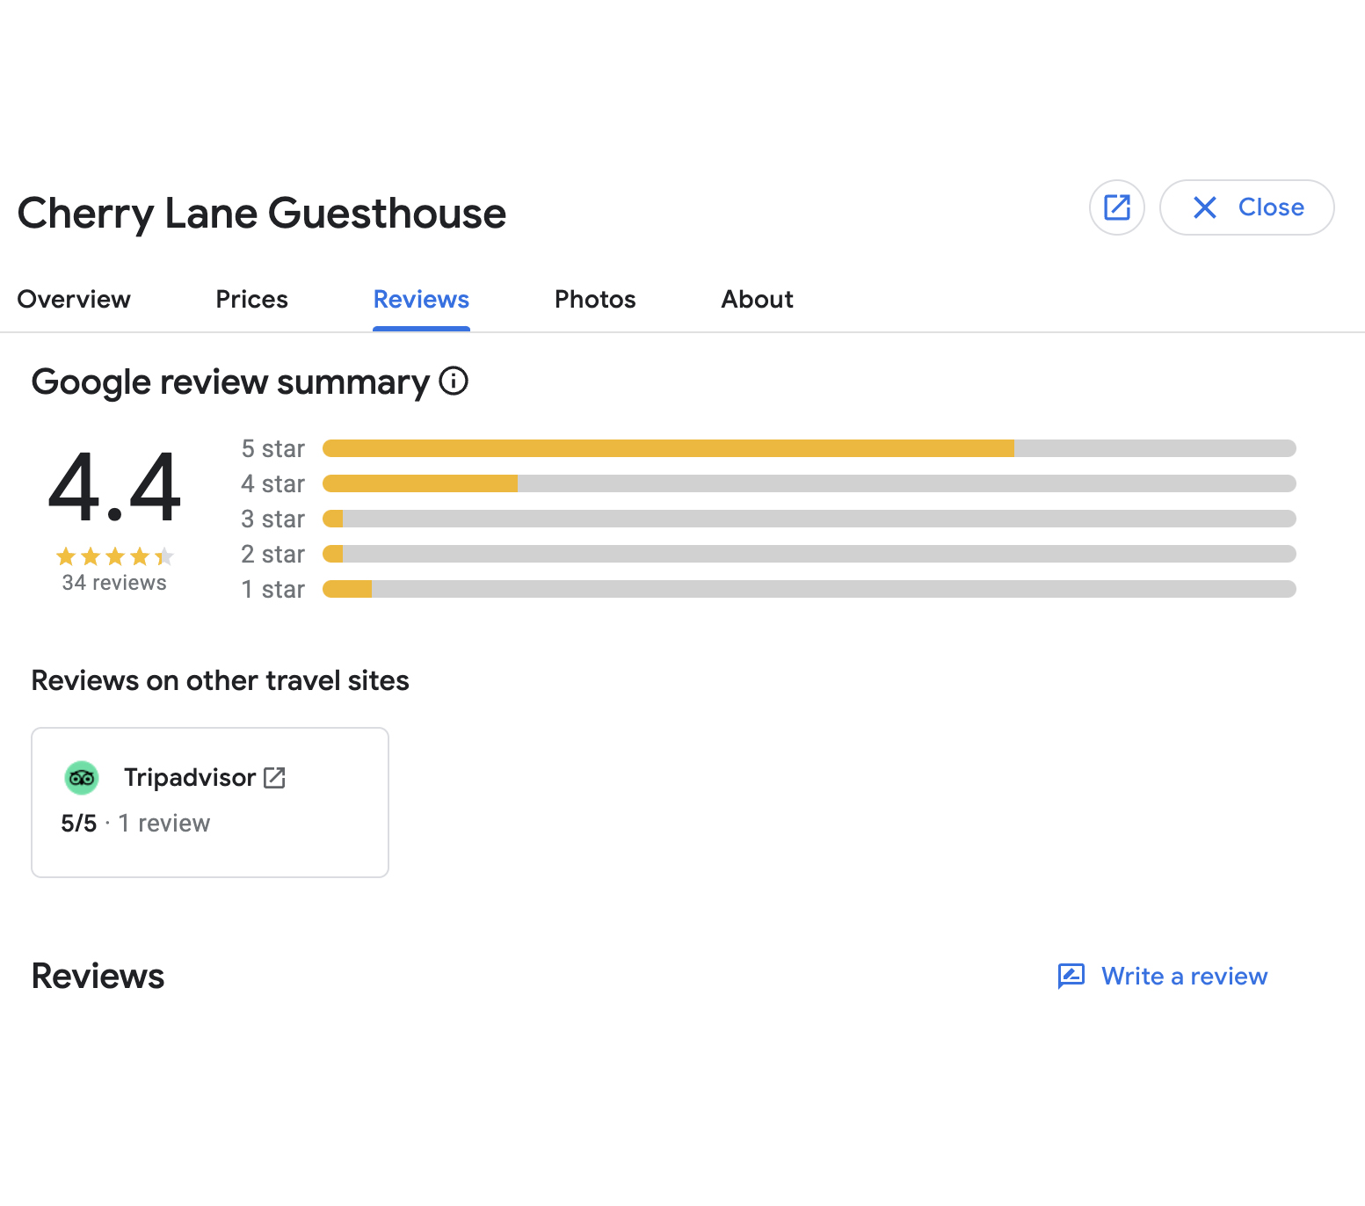Click the active Reviews tab

(421, 300)
